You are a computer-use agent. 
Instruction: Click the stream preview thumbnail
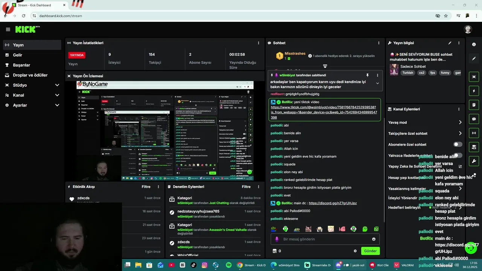(x=165, y=131)
